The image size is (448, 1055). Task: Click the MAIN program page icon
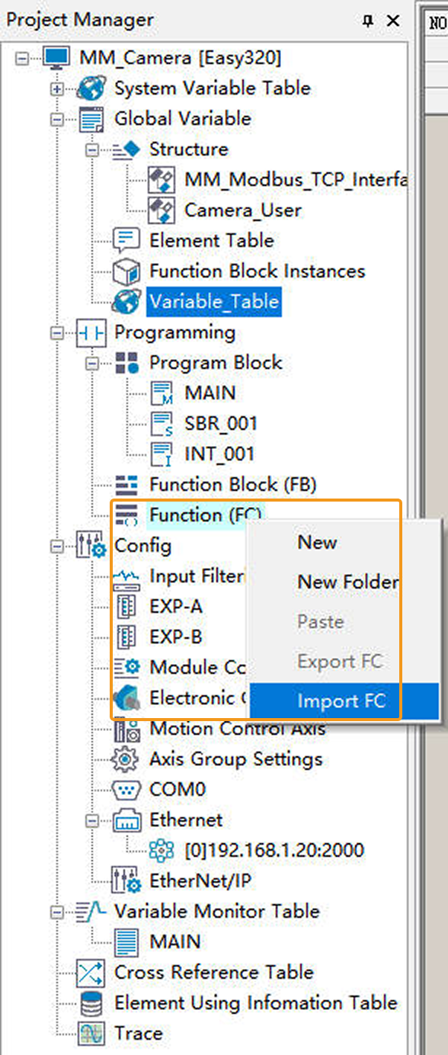pyautogui.click(x=162, y=393)
